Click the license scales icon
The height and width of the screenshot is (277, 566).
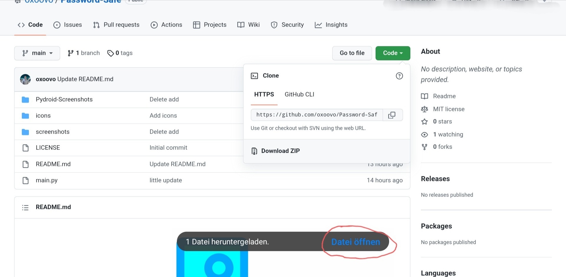(x=424, y=109)
